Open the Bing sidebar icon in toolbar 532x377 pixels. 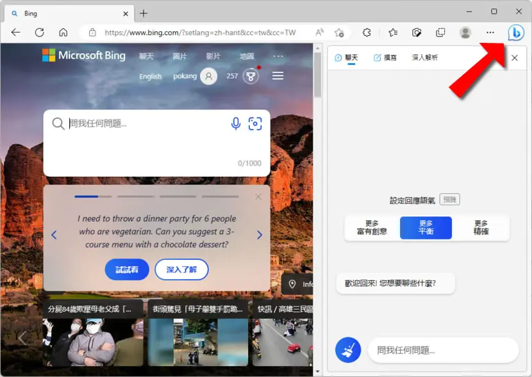pos(516,33)
